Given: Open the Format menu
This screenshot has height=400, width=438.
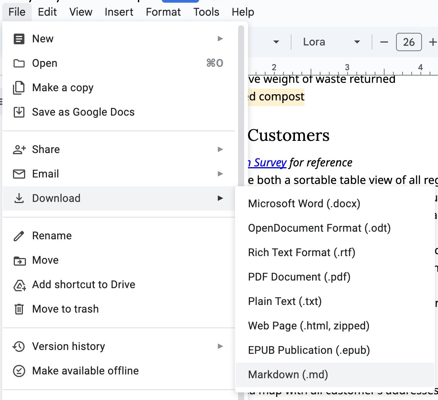Looking at the screenshot, I should (x=163, y=12).
